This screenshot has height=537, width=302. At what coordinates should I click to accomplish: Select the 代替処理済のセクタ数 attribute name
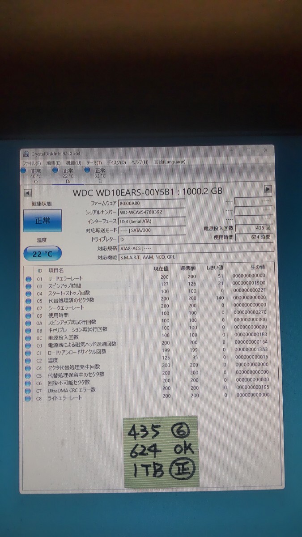(71, 300)
